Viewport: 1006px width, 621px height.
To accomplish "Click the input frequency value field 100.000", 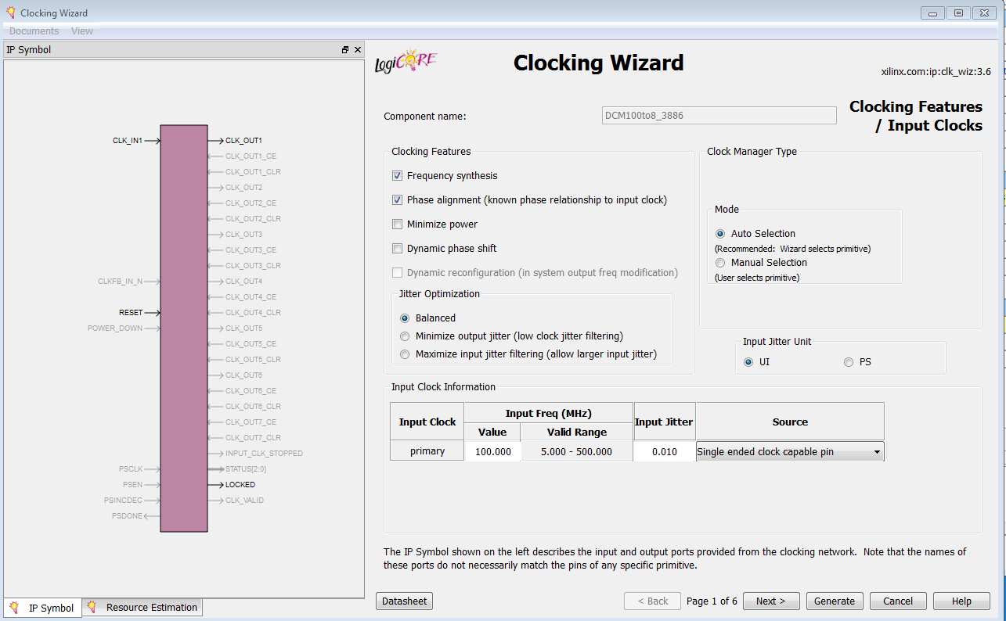I will pyautogui.click(x=492, y=451).
